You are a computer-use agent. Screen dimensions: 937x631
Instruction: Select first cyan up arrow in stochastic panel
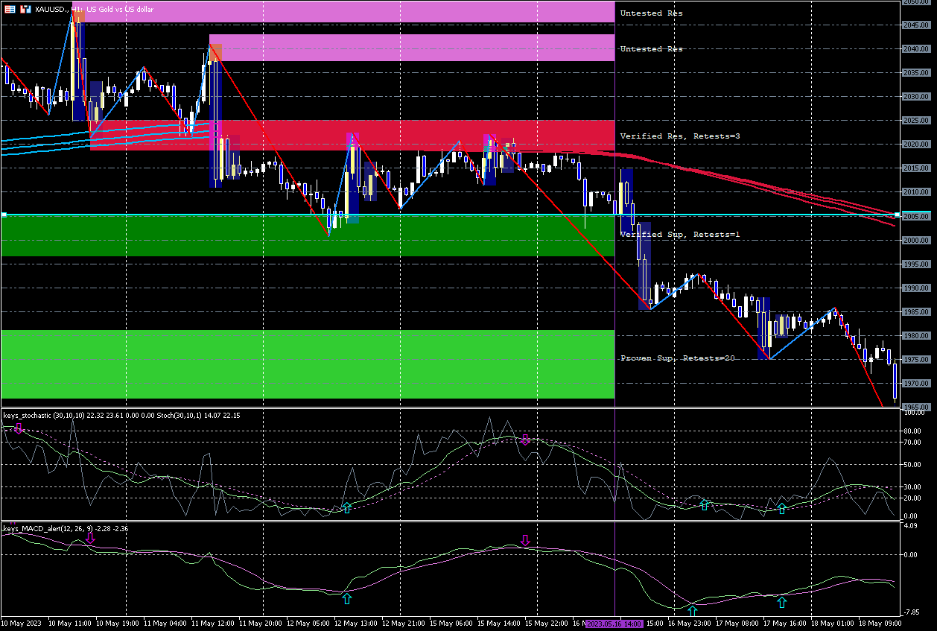point(346,507)
